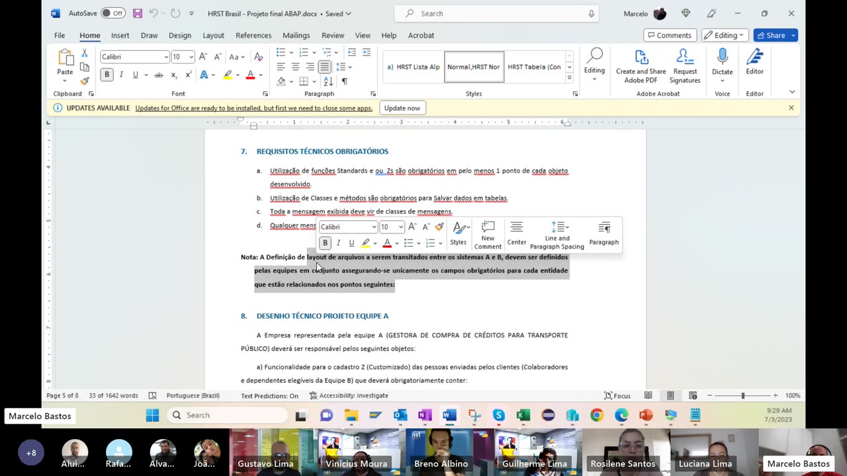Screen dimensions: 847x476
Task: Click Accessibility: Investigate in status bar
Action: 349,395
